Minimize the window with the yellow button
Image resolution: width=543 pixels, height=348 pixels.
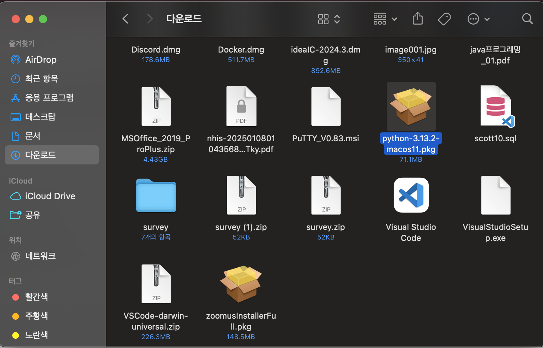tap(29, 19)
